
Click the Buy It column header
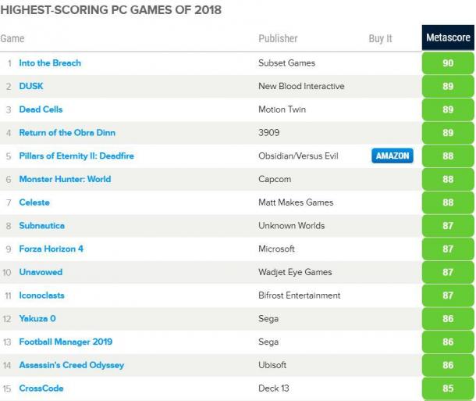click(380, 38)
